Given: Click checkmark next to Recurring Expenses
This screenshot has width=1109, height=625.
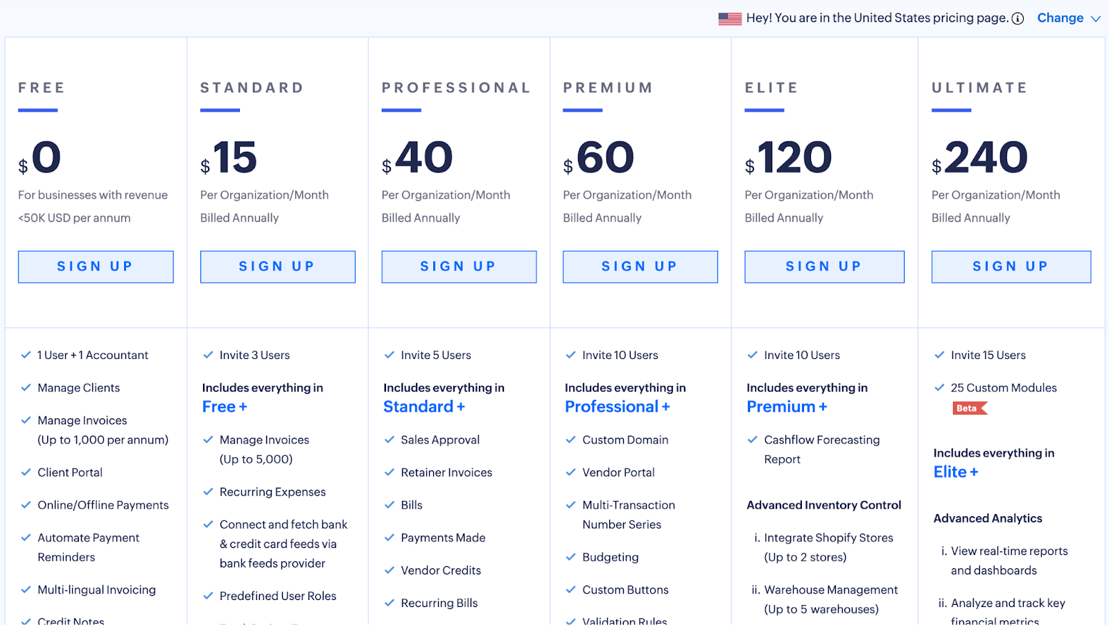Looking at the screenshot, I should click(x=208, y=491).
